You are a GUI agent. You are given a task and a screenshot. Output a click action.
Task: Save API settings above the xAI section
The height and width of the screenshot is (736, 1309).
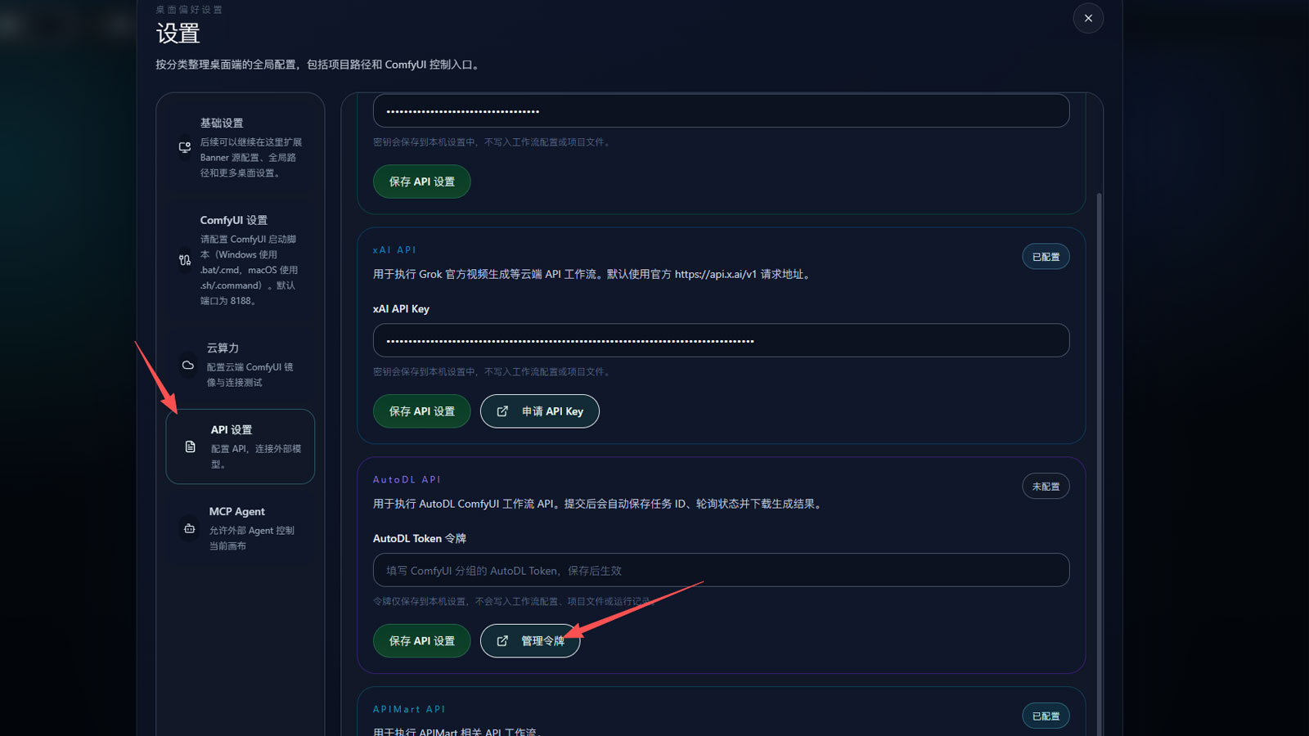tap(422, 182)
